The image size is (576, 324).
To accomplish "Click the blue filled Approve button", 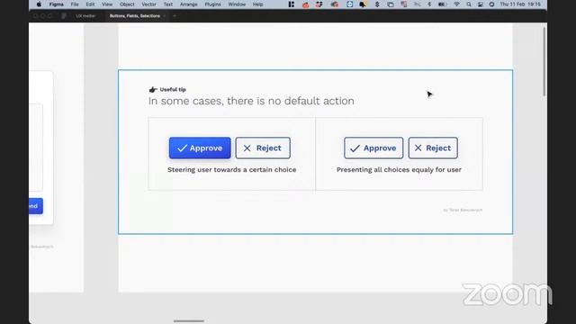I will [200, 148].
